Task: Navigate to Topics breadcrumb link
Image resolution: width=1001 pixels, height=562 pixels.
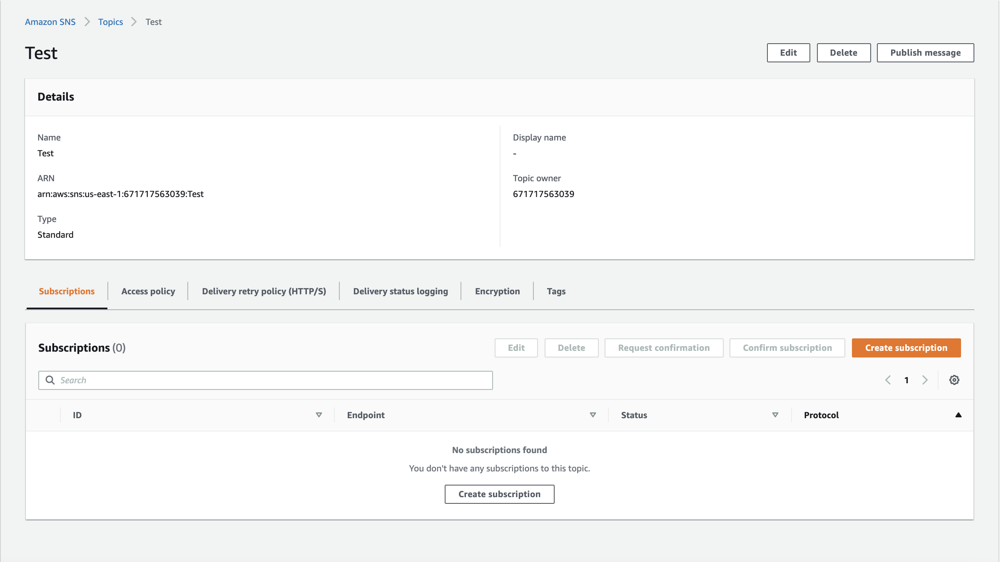Action: click(110, 22)
